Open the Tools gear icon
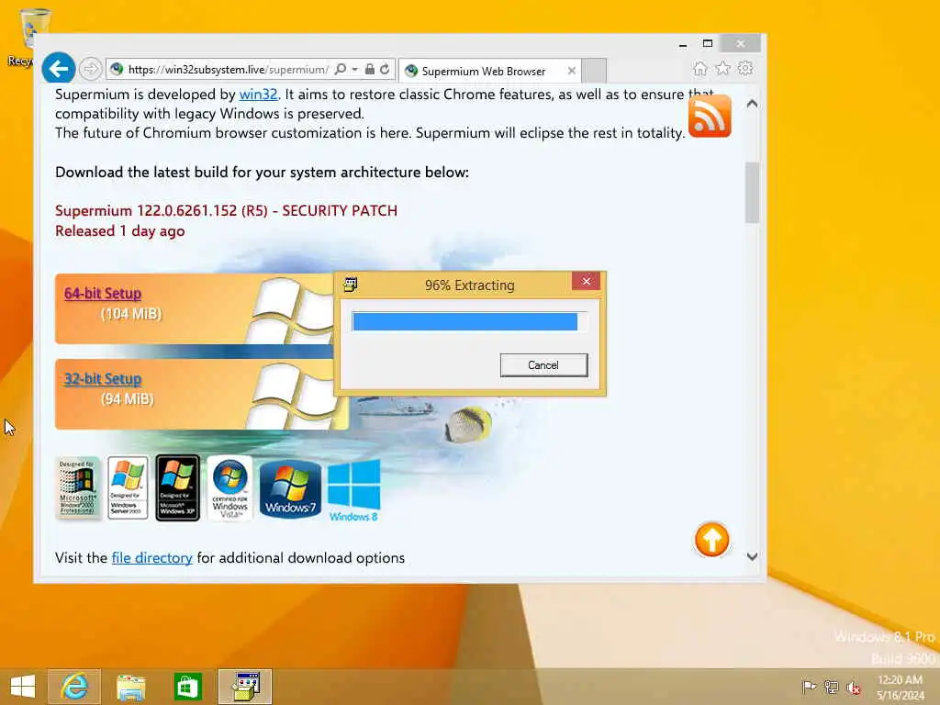Screen dimensions: 940x705 (745, 68)
